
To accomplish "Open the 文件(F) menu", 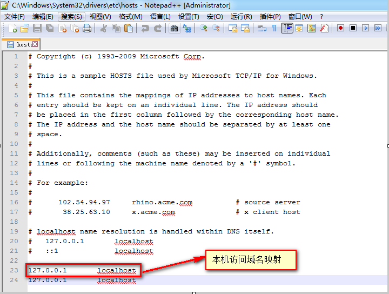I will click(x=15, y=17).
